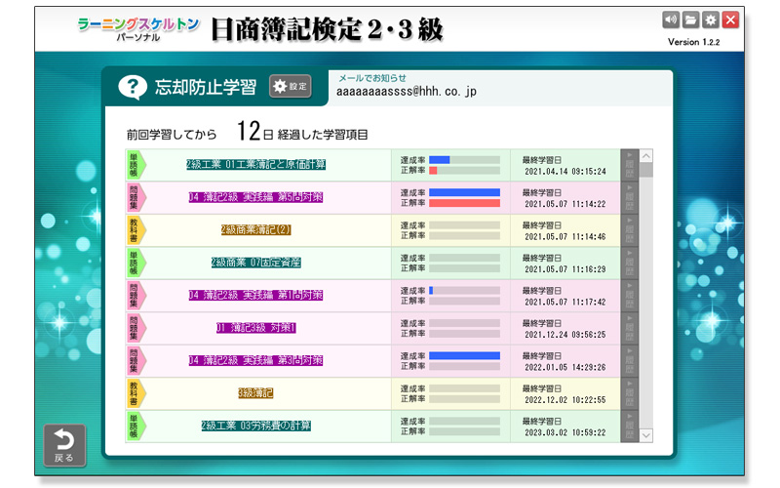
Task: Click 問題集 tag of 第5問対策 row
Action: (x=136, y=198)
